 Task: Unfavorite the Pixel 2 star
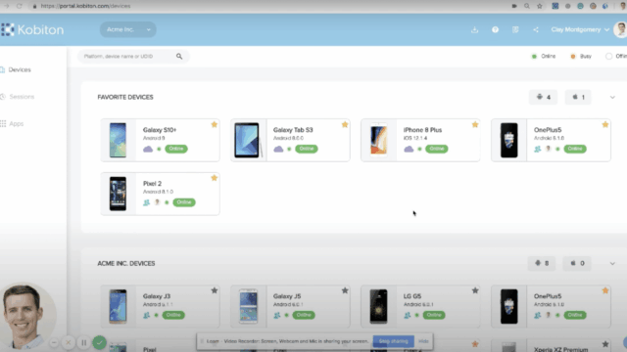click(x=215, y=178)
